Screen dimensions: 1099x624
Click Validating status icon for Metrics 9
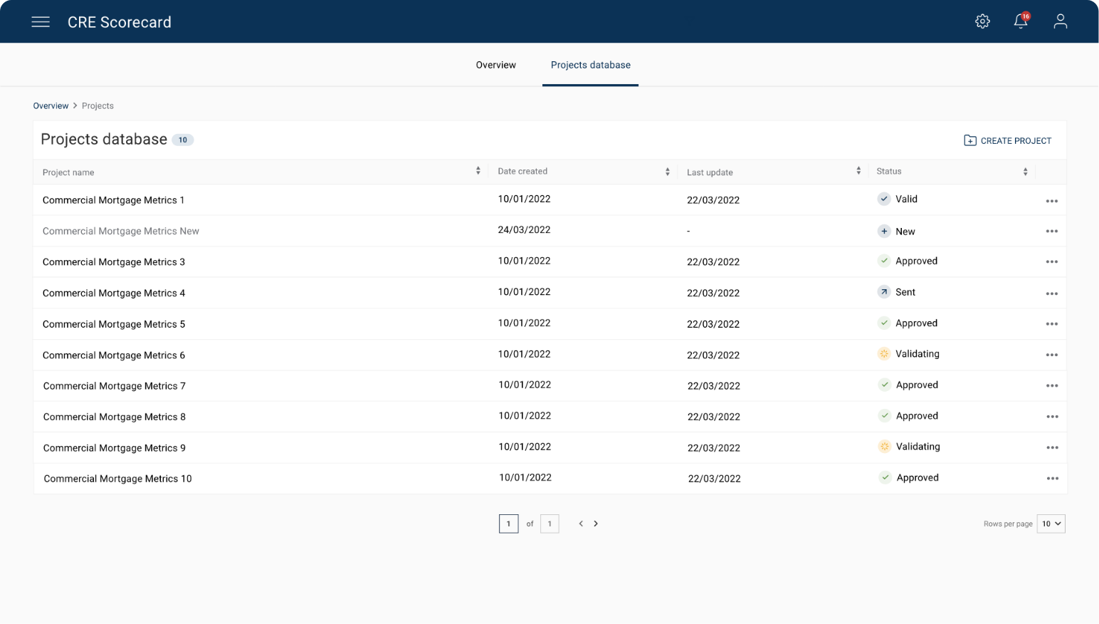[884, 447]
